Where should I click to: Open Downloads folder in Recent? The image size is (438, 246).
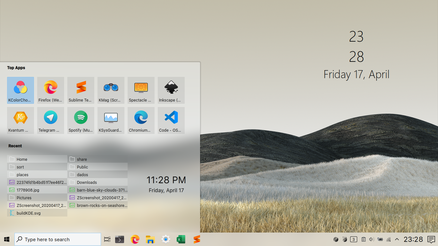[x=97, y=182]
